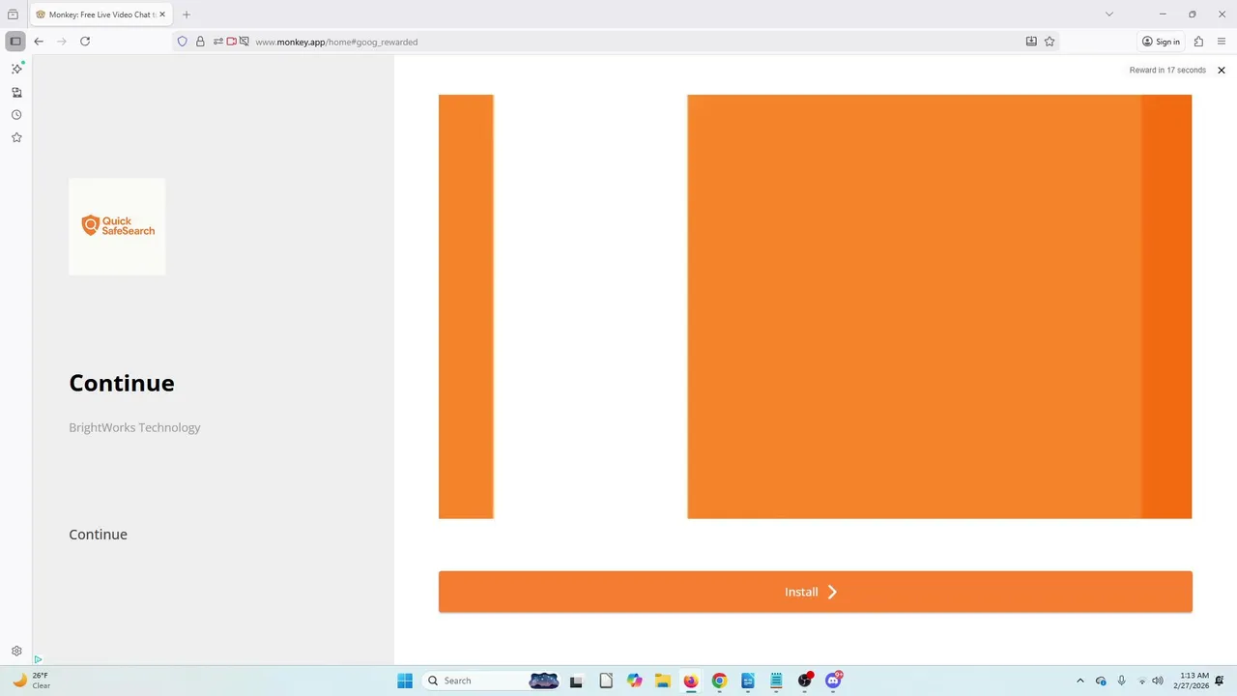
Task: Open the weather widget showing 26°F
Action: 31,681
